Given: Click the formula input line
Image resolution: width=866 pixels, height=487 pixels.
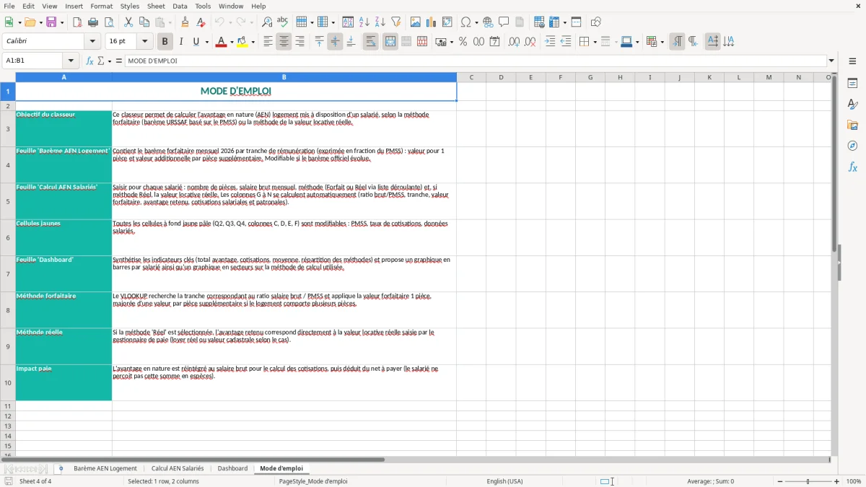Looking at the screenshot, I should (x=475, y=61).
